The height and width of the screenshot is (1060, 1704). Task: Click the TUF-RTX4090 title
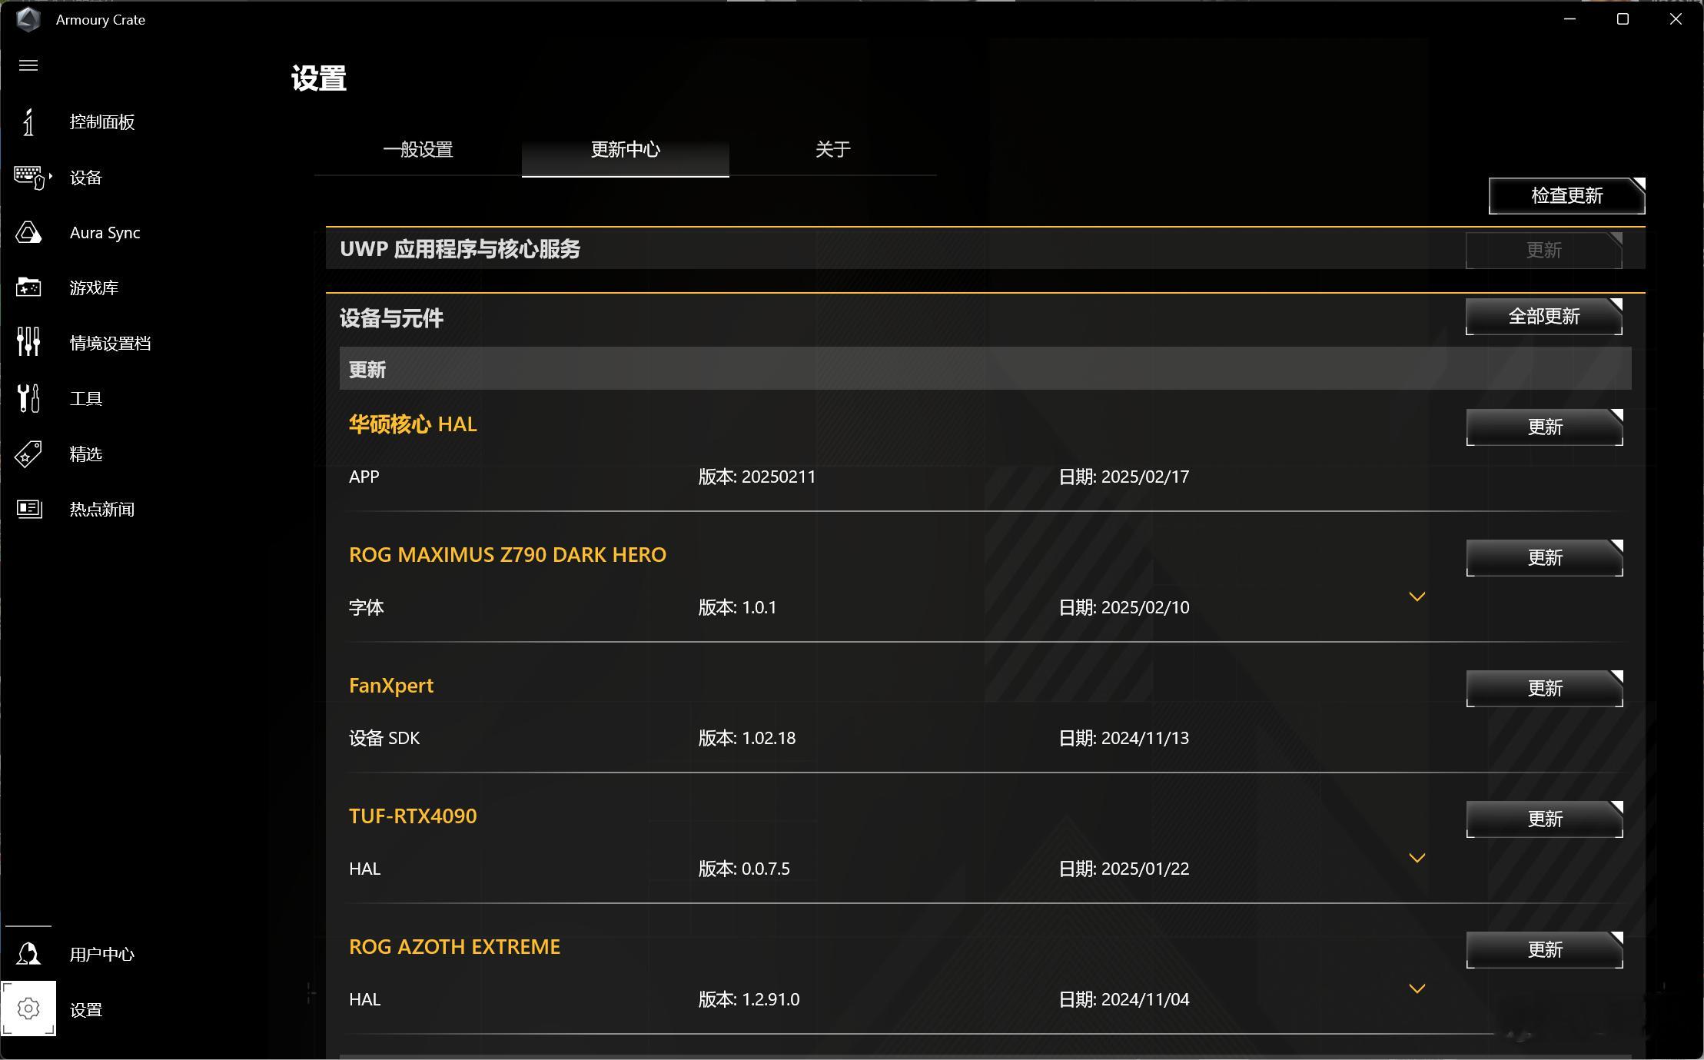413,816
